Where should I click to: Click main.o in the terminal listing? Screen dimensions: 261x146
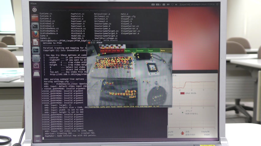124,14
